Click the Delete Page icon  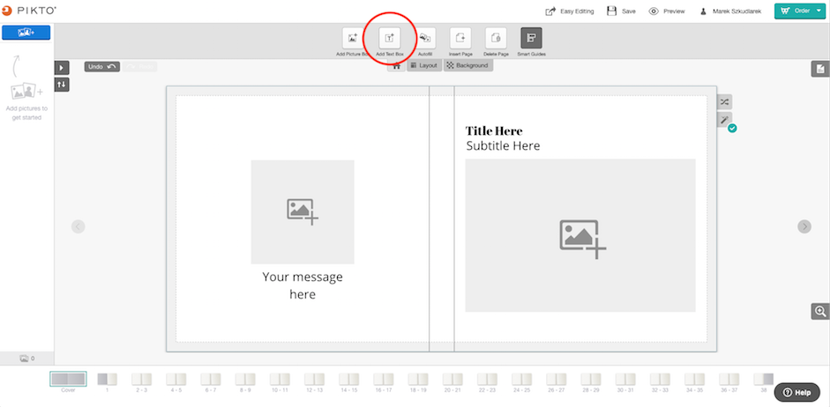(x=496, y=38)
